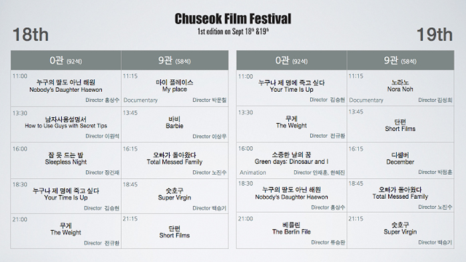Pick the 18th 16:15 Total Messed Family slot
The image size is (466, 262).
174,160
